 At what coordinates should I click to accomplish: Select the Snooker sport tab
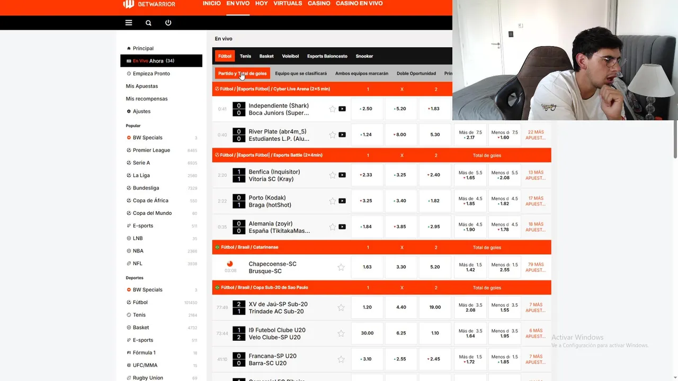pyautogui.click(x=364, y=56)
